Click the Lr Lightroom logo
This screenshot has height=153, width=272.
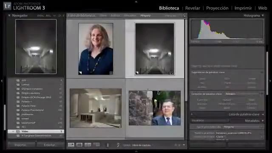tap(7, 6)
